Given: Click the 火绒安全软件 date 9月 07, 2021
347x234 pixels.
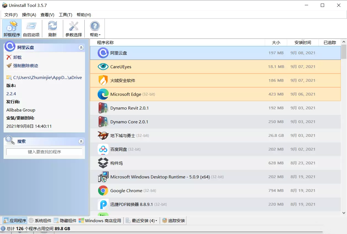Looking at the screenshot, I should (303, 80).
